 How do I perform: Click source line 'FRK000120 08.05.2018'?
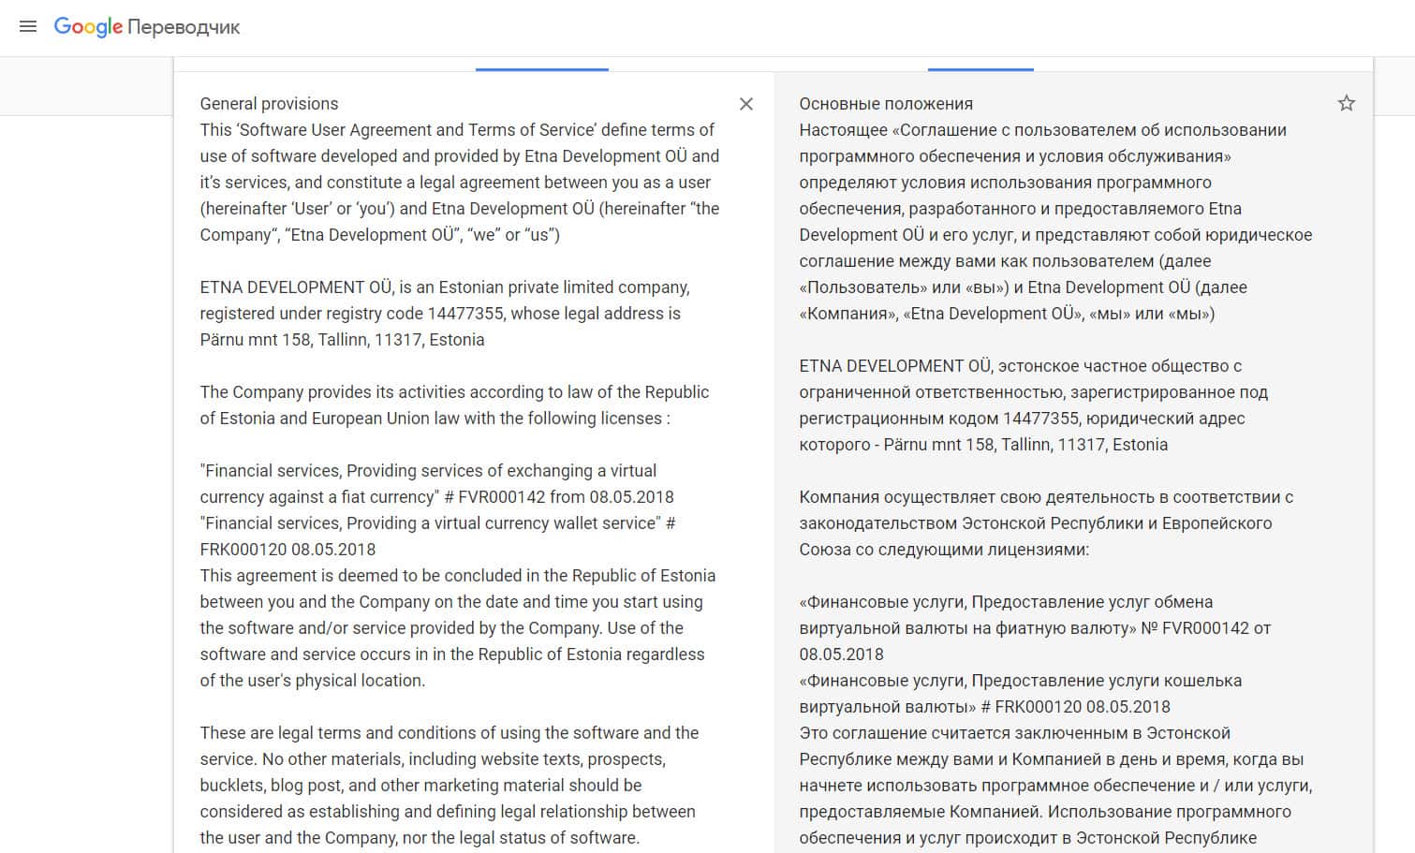tap(287, 550)
